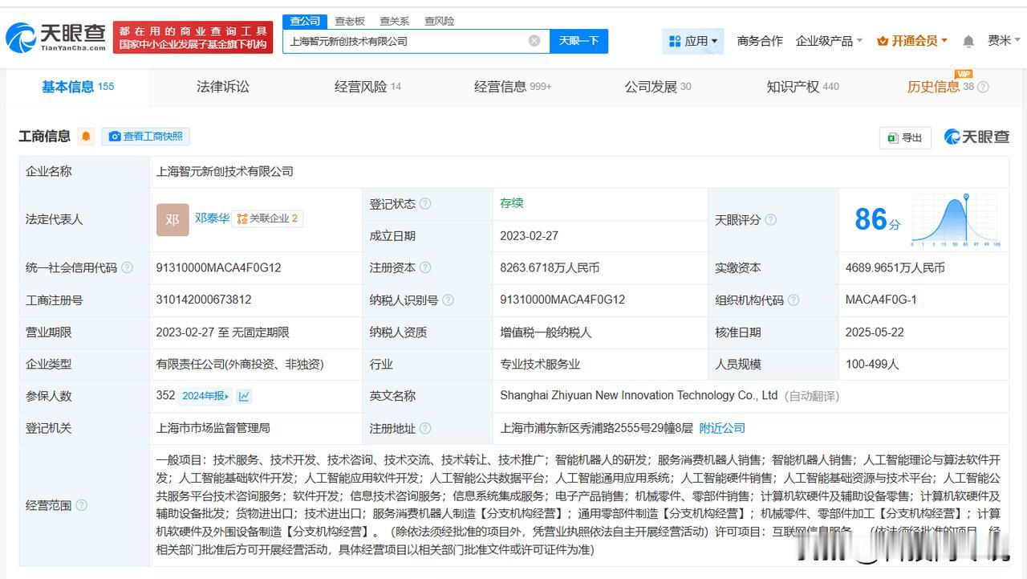Click the orange alert bell next to 工商信息
Viewport: 1027px width, 579px height.
click(87, 137)
